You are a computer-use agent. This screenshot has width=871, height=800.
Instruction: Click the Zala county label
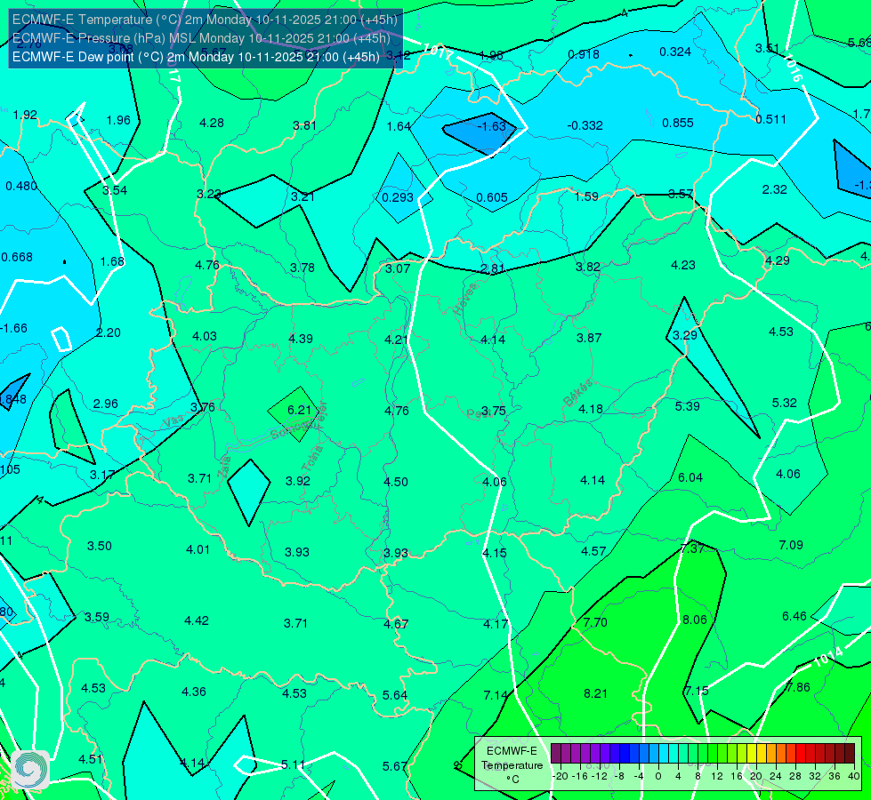point(224,467)
